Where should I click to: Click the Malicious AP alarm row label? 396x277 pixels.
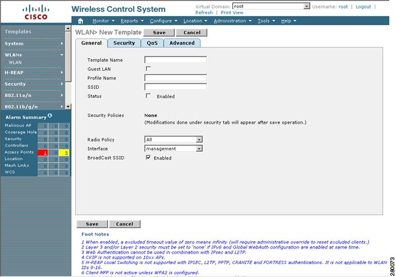18,125
